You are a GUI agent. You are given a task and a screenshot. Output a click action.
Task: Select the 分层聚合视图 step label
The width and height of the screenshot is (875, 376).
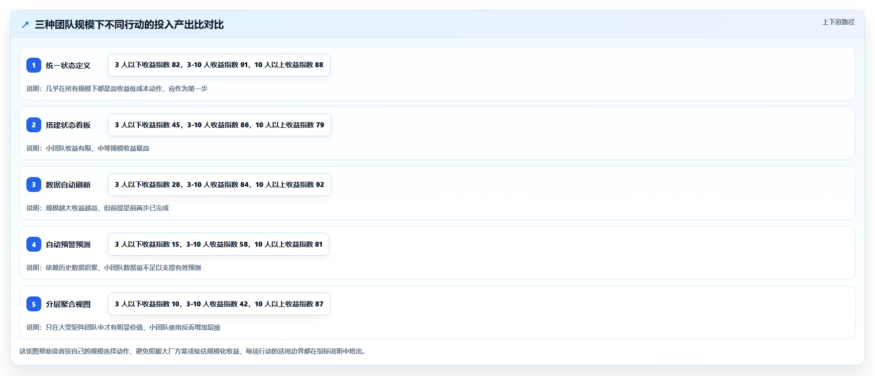68,304
